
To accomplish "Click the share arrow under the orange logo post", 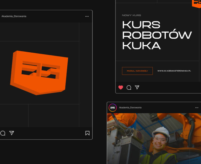I will click(x=11, y=133).
